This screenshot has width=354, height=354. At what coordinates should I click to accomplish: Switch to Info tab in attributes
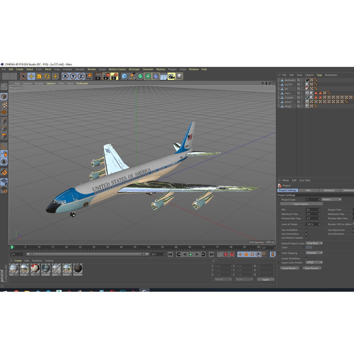[x=308, y=190]
